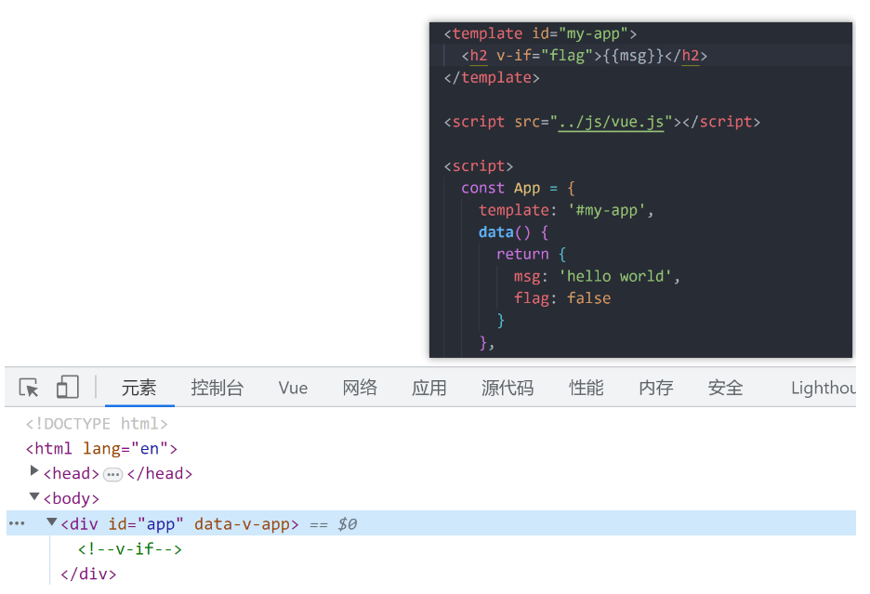Open the 元素 tab
The width and height of the screenshot is (870, 594).
coord(139,388)
